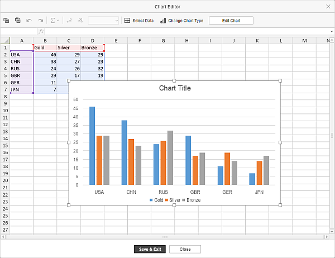Click the Paste icon in toolbar

click(x=17, y=20)
